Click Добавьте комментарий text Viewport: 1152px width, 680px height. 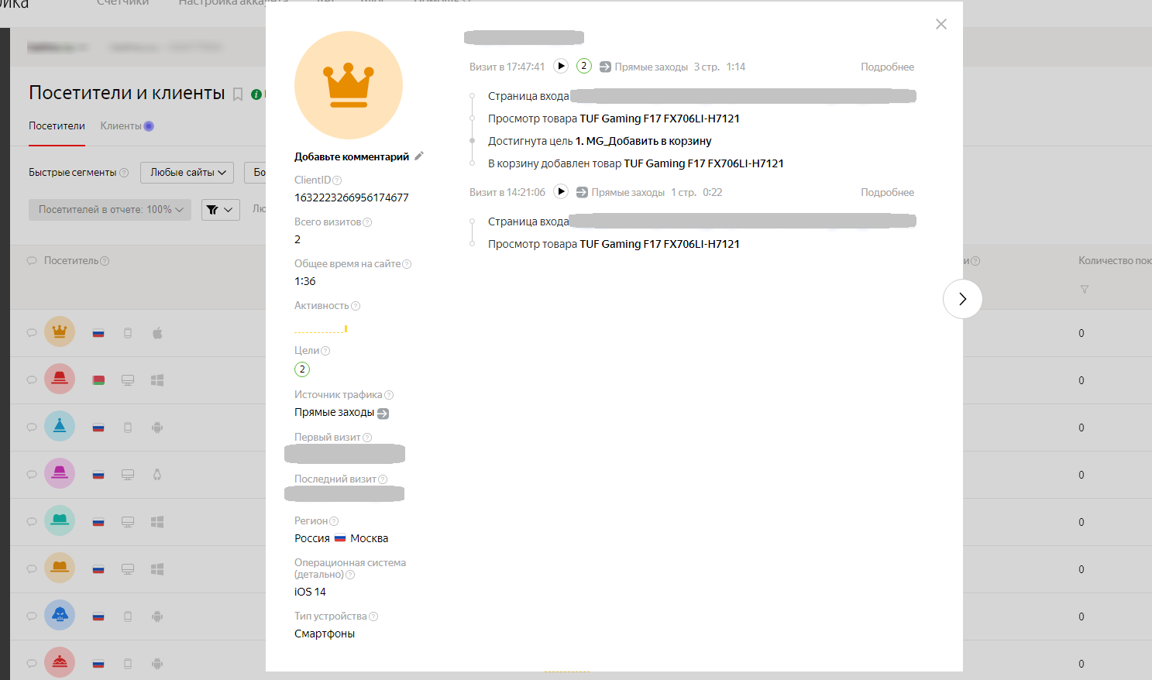point(352,156)
